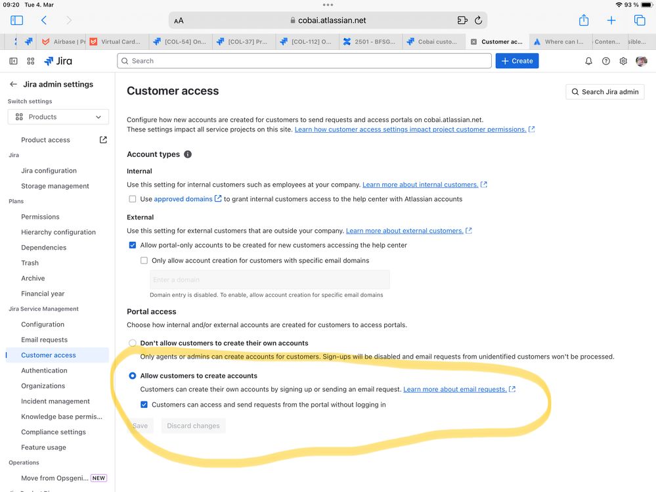656x492 pixels.
Task: Click the Jira logo
Action: [x=58, y=61]
